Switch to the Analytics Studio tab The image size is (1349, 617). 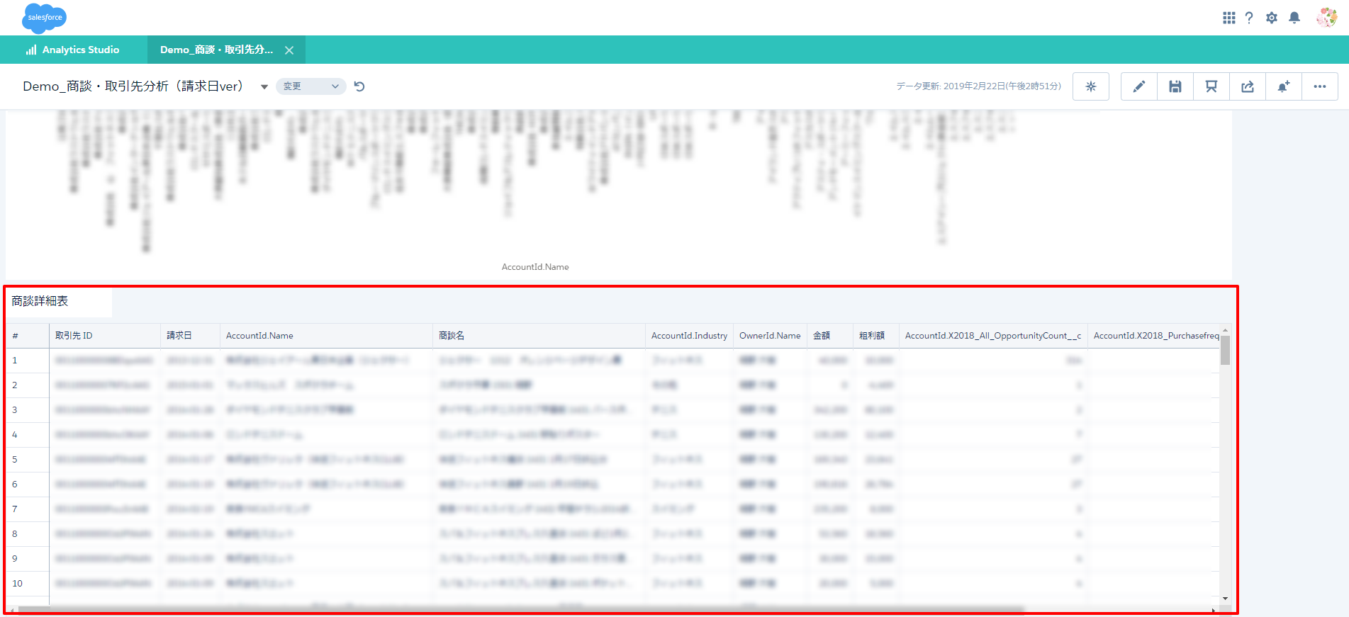coord(73,50)
